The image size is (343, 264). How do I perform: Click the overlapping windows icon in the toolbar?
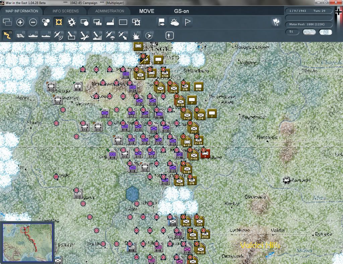click(7, 22)
